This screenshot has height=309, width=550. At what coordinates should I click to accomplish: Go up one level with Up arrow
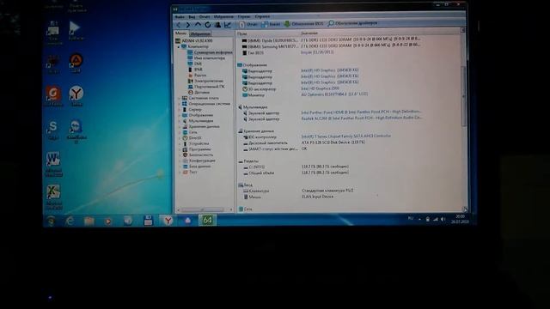point(198,25)
